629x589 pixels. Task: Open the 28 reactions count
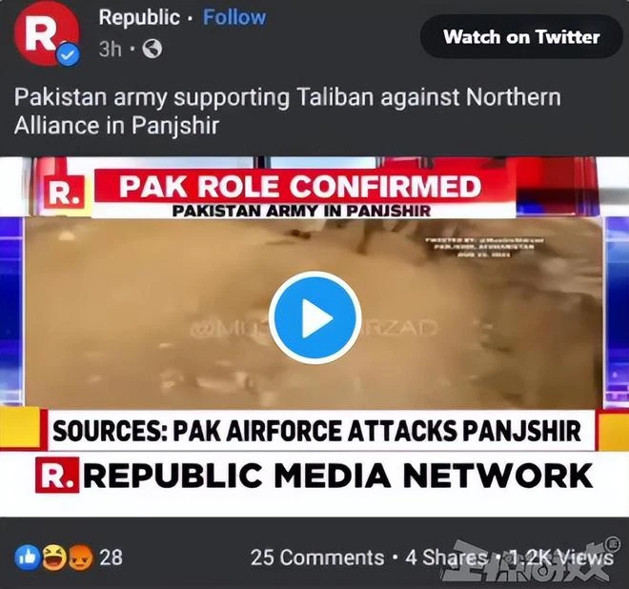pyautogui.click(x=111, y=558)
